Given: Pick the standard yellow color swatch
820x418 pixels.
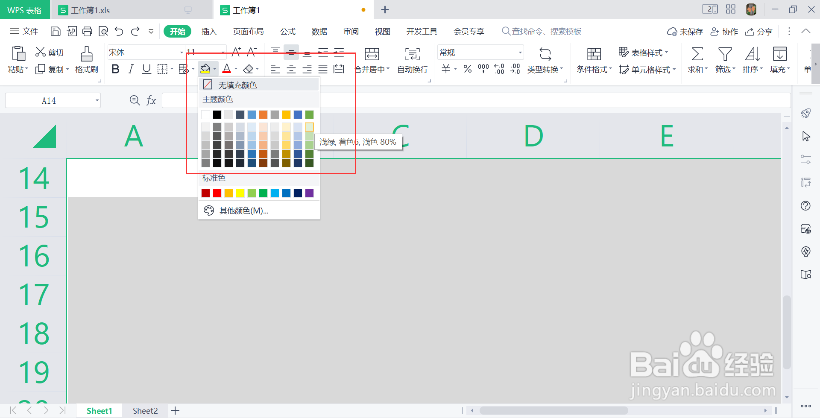Looking at the screenshot, I should [240, 193].
